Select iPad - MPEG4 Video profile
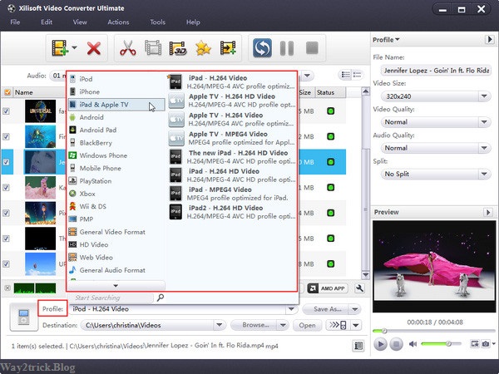 (x=232, y=194)
